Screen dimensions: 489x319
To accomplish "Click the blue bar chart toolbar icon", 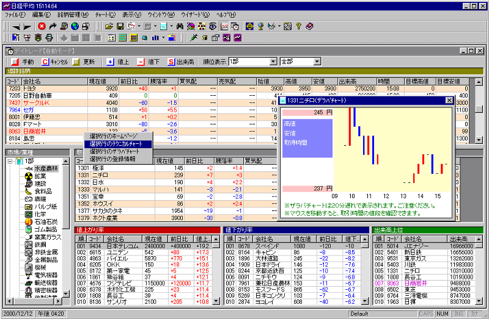I will coord(155,38).
